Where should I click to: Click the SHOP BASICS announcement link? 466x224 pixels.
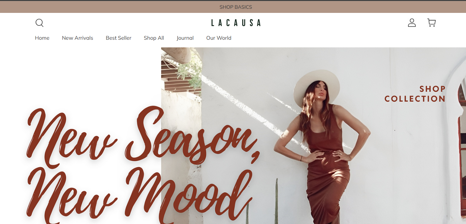pyautogui.click(x=236, y=7)
